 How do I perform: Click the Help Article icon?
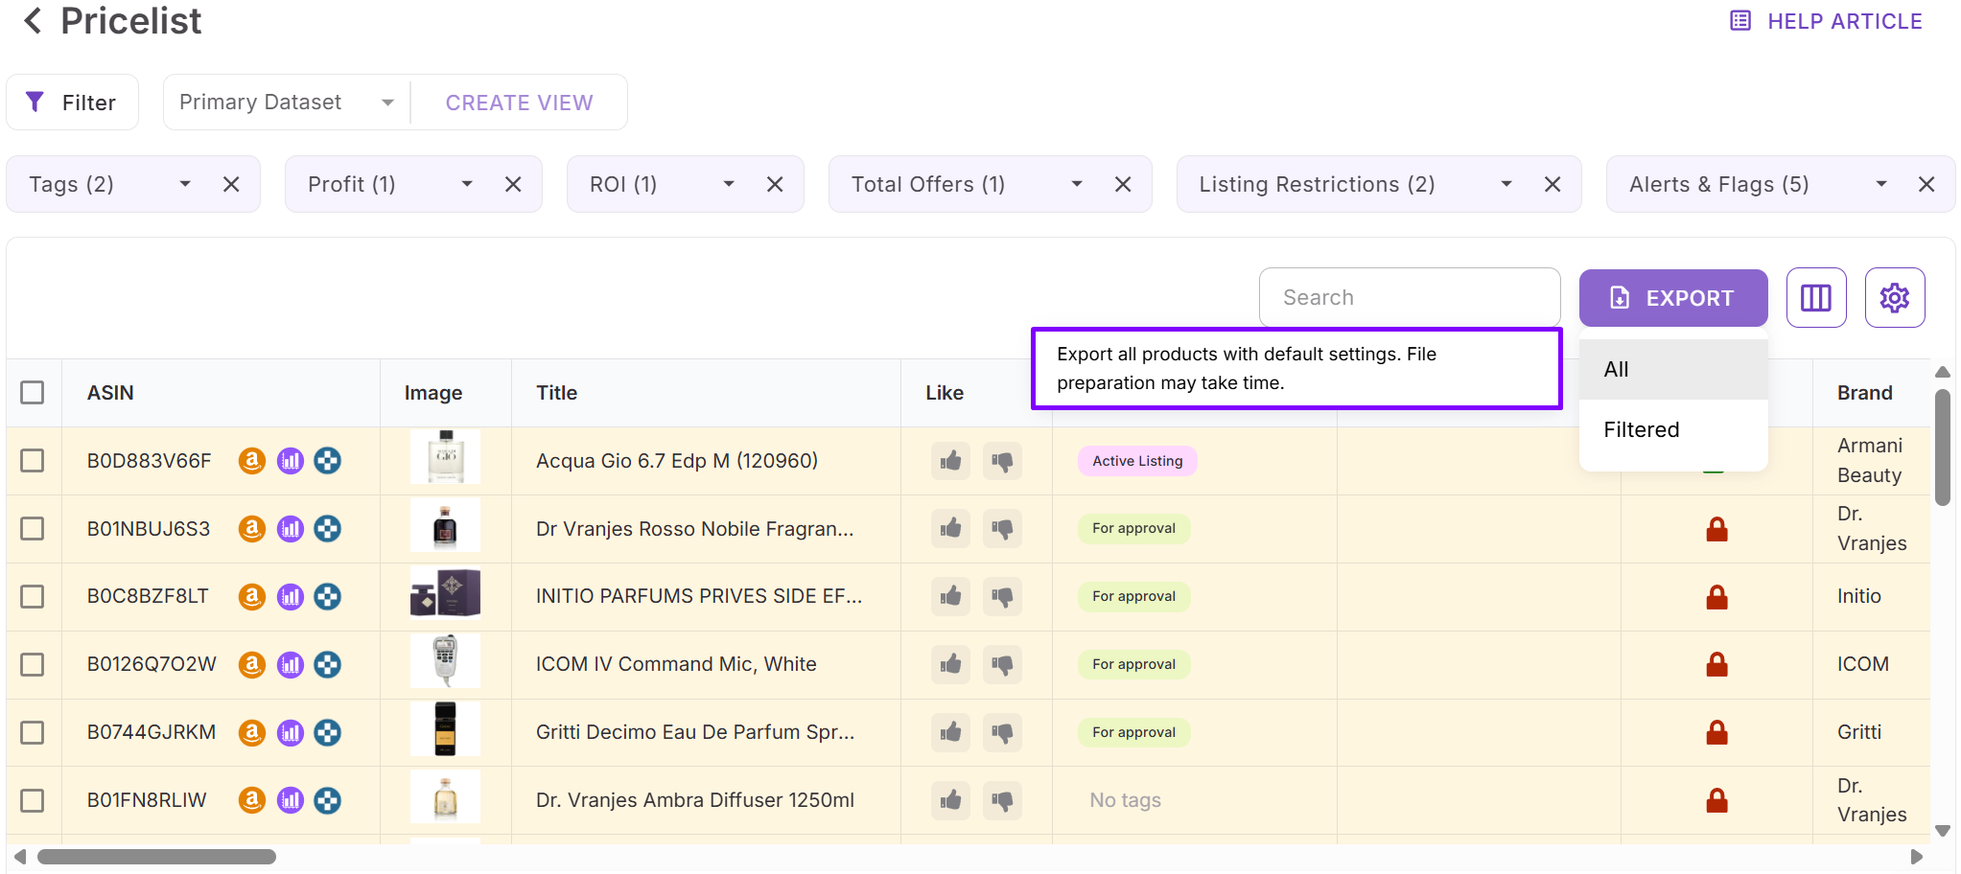click(x=1739, y=20)
